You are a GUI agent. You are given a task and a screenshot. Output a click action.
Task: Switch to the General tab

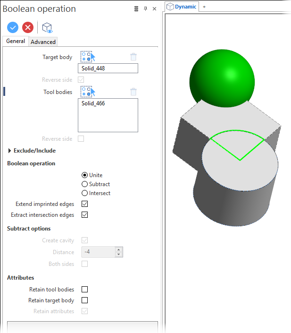[x=16, y=41]
